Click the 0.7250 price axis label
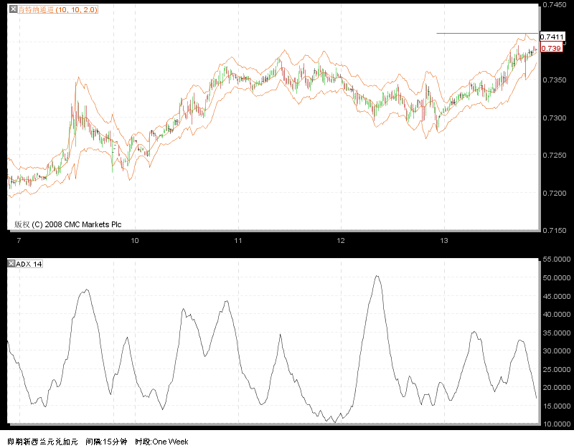Viewport: 574px width, 448px height. [x=554, y=155]
